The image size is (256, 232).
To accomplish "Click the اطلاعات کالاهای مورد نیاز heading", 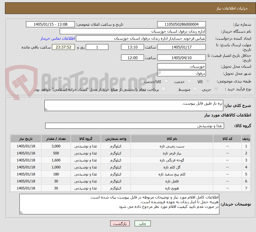I will click(x=228, y=115).
